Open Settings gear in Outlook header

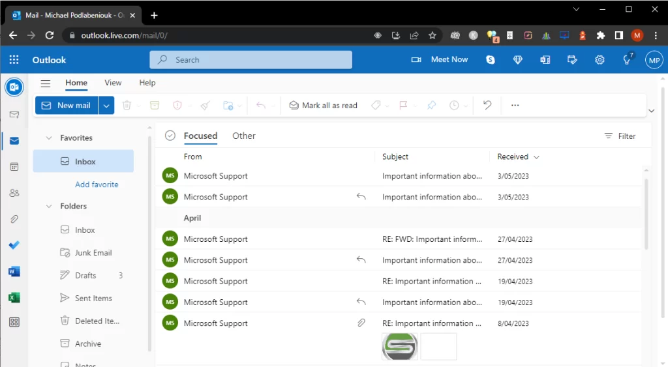[600, 60]
